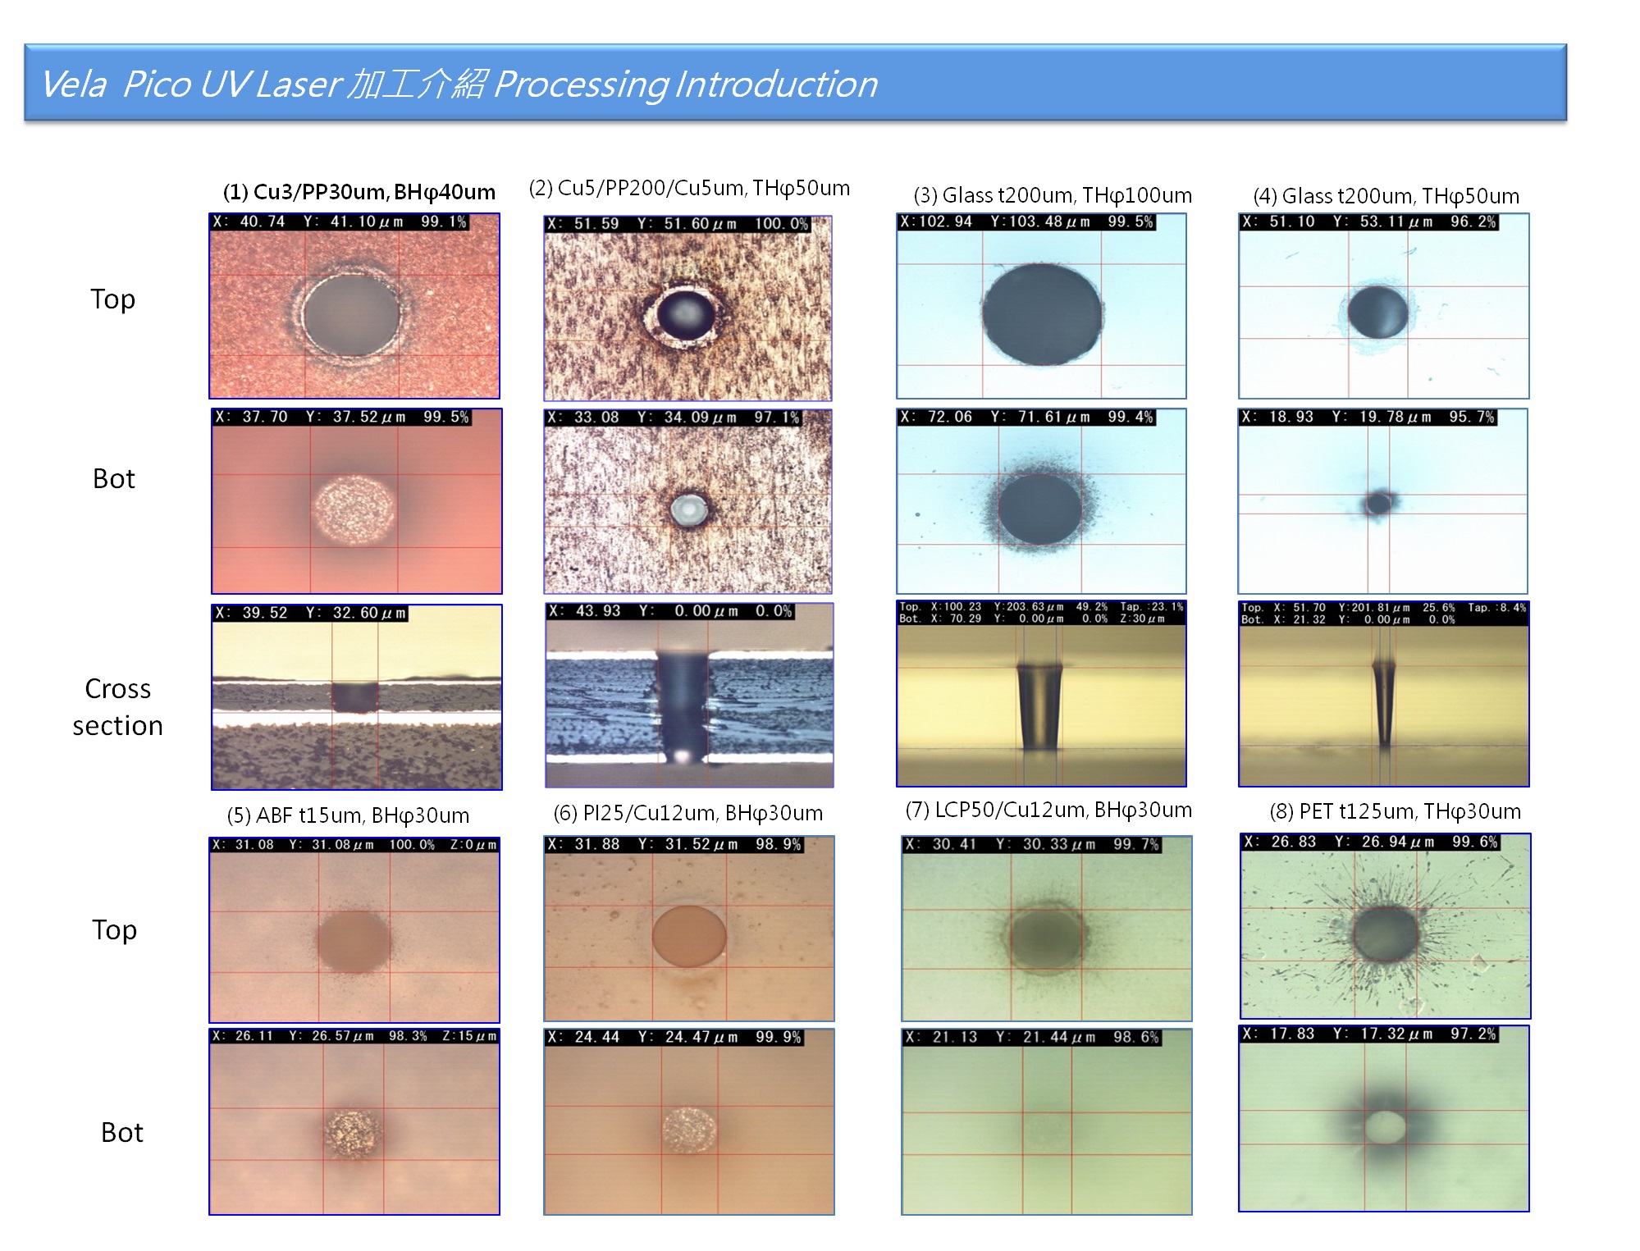Select the '(8) PET t125um, THφ30um' caption

(1395, 811)
